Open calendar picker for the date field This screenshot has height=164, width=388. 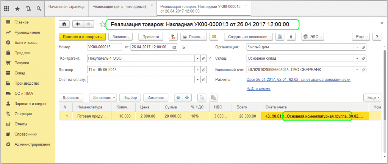click(174, 47)
